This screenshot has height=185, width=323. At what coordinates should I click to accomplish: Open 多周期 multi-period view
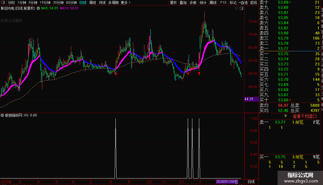(113, 3)
